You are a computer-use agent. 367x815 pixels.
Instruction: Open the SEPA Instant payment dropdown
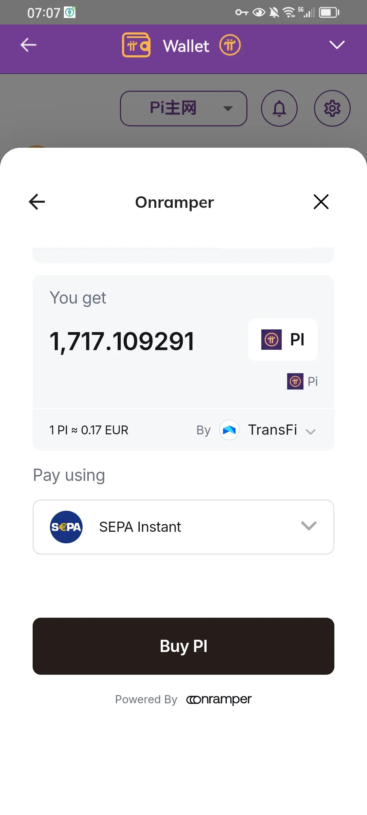pos(309,526)
